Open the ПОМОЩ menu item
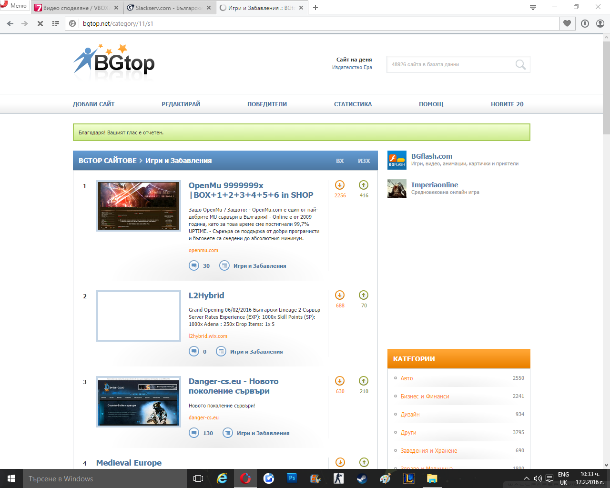This screenshot has width=610, height=488. (431, 104)
